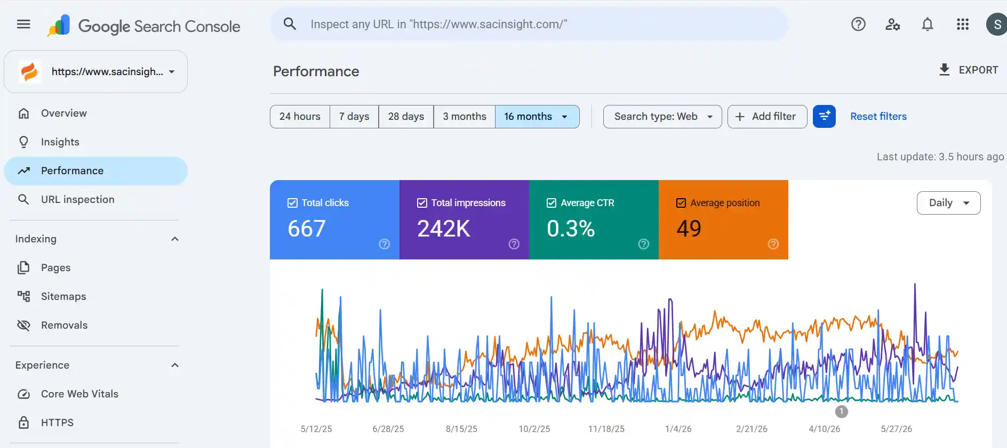Click the Performance page heading

tap(316, 71)
